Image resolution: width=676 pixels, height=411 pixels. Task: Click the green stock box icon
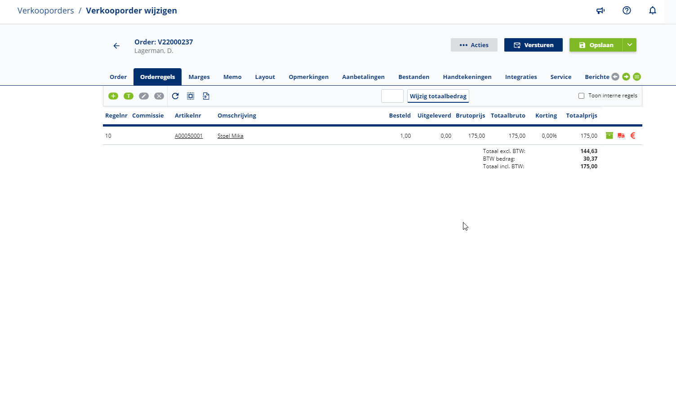click(609, 136)
